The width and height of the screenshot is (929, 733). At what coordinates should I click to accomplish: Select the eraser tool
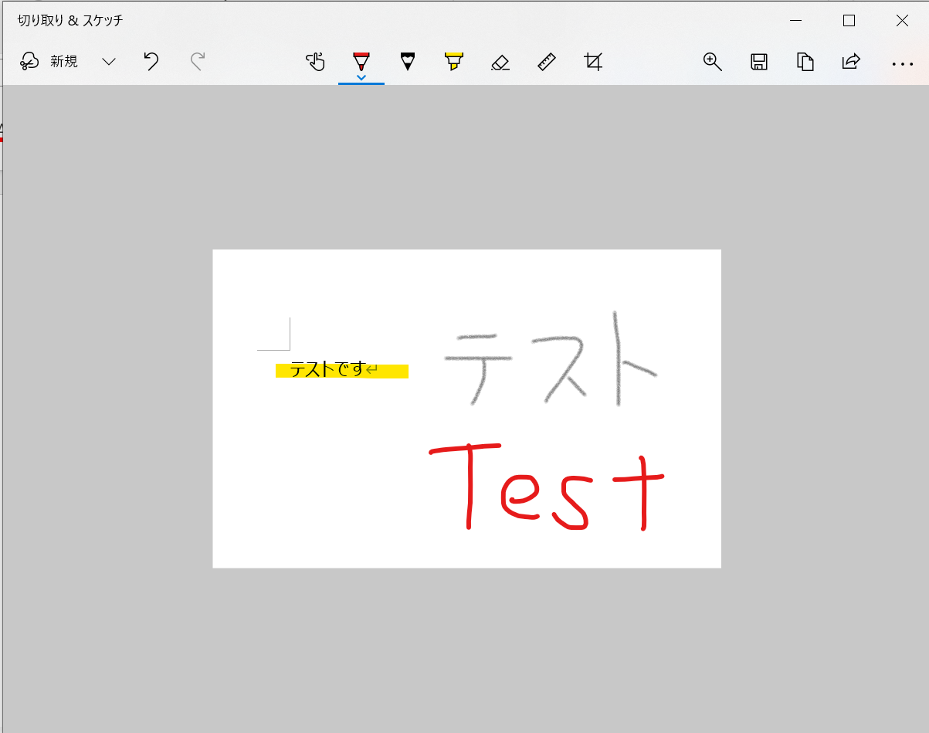click(500, 62)
